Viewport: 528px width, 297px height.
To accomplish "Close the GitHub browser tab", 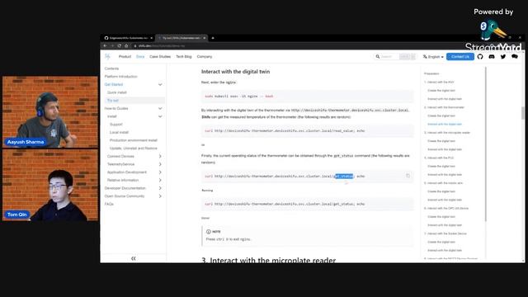I will pos(152,38).
